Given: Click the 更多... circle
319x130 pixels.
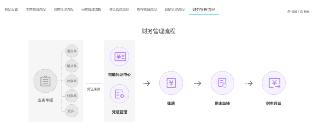Looking at the screenshot, I should [72, 111].
